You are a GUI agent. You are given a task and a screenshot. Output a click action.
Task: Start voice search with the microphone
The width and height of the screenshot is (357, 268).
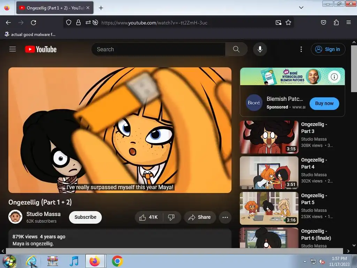pyautogui.click(x=260, y=49)
